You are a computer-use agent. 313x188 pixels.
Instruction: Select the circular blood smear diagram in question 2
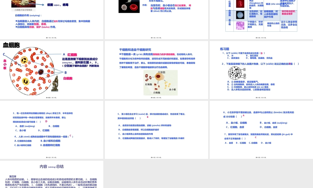235,73
